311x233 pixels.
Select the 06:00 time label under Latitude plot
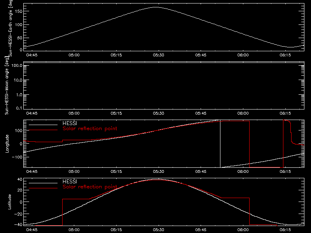point(243,230)
